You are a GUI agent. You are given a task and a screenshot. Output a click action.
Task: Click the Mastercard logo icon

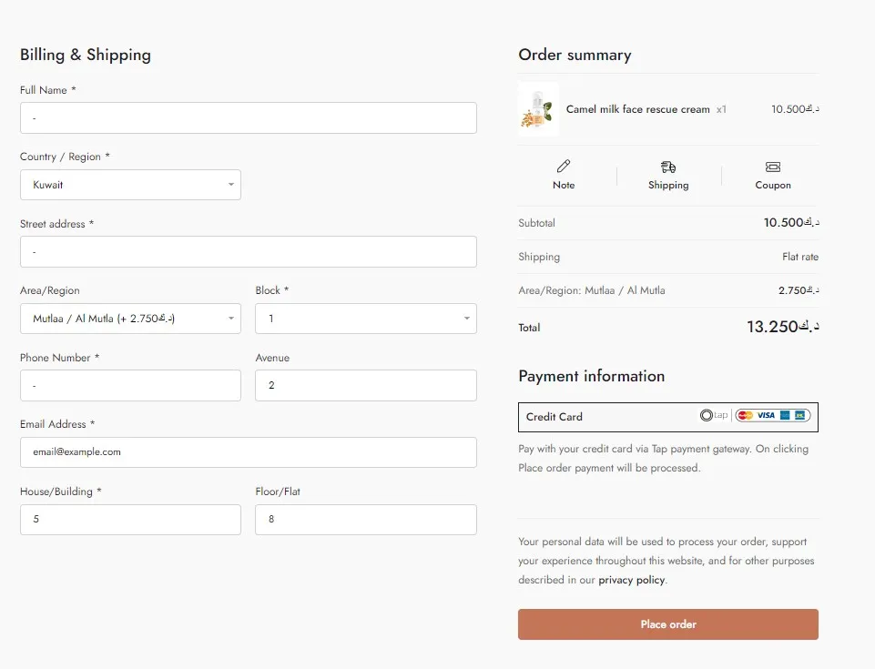tap(745, 415)
